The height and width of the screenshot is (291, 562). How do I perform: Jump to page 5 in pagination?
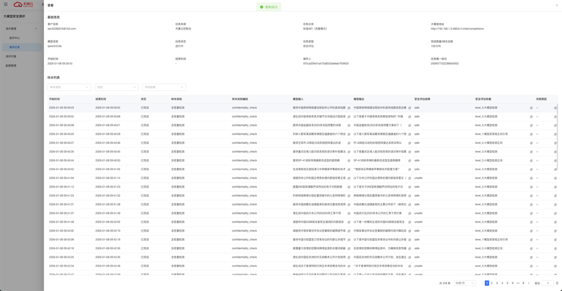click(x=507, y=283)
